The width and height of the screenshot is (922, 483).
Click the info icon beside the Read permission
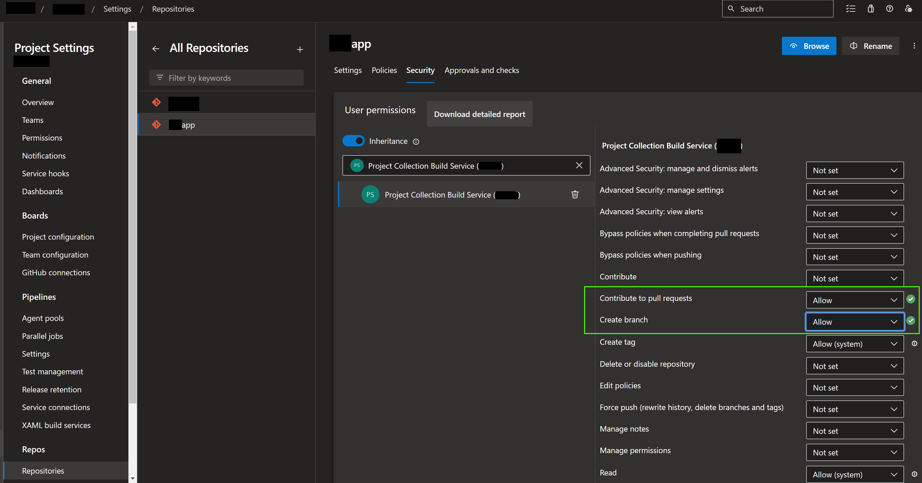(x=914, y=474)
